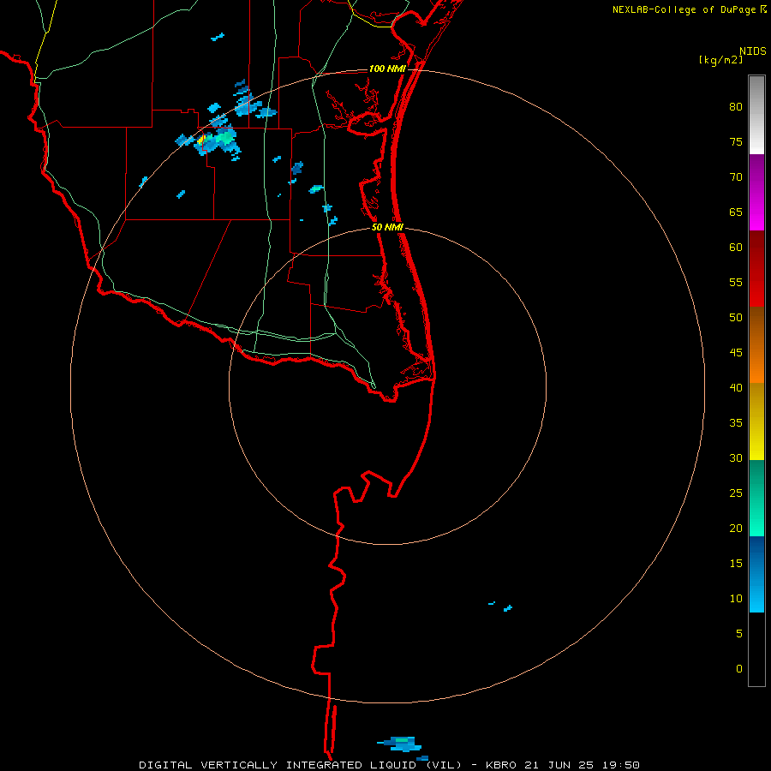Click the small offshore echo southeast of radar
Viewport: 771px width, 771px height.
tap(508, 608)
